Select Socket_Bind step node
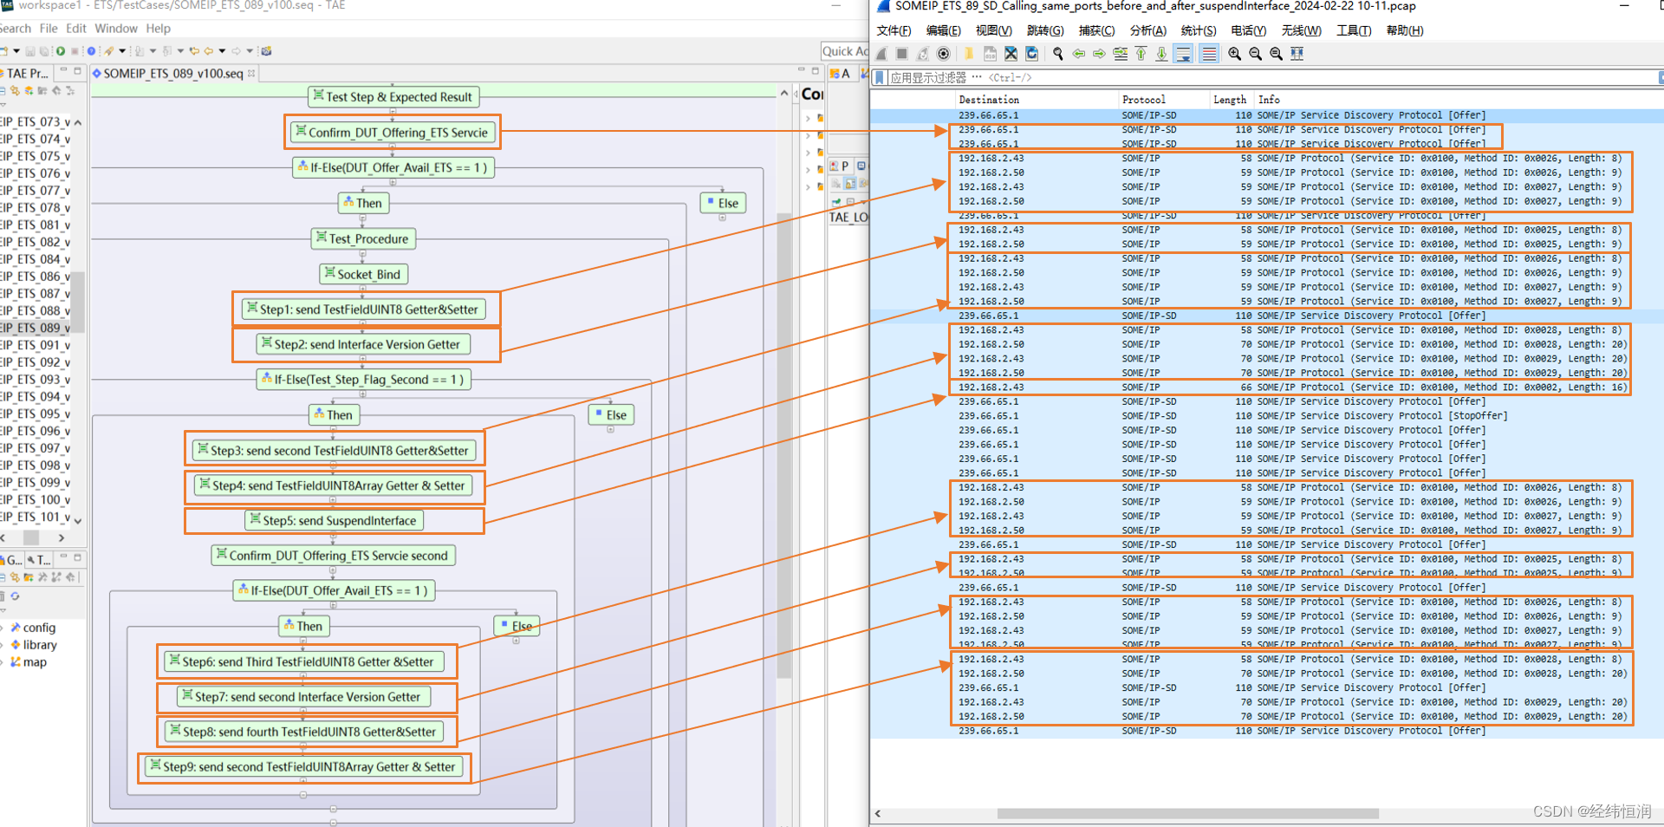 pyautogui.click(x=363, y=274)
